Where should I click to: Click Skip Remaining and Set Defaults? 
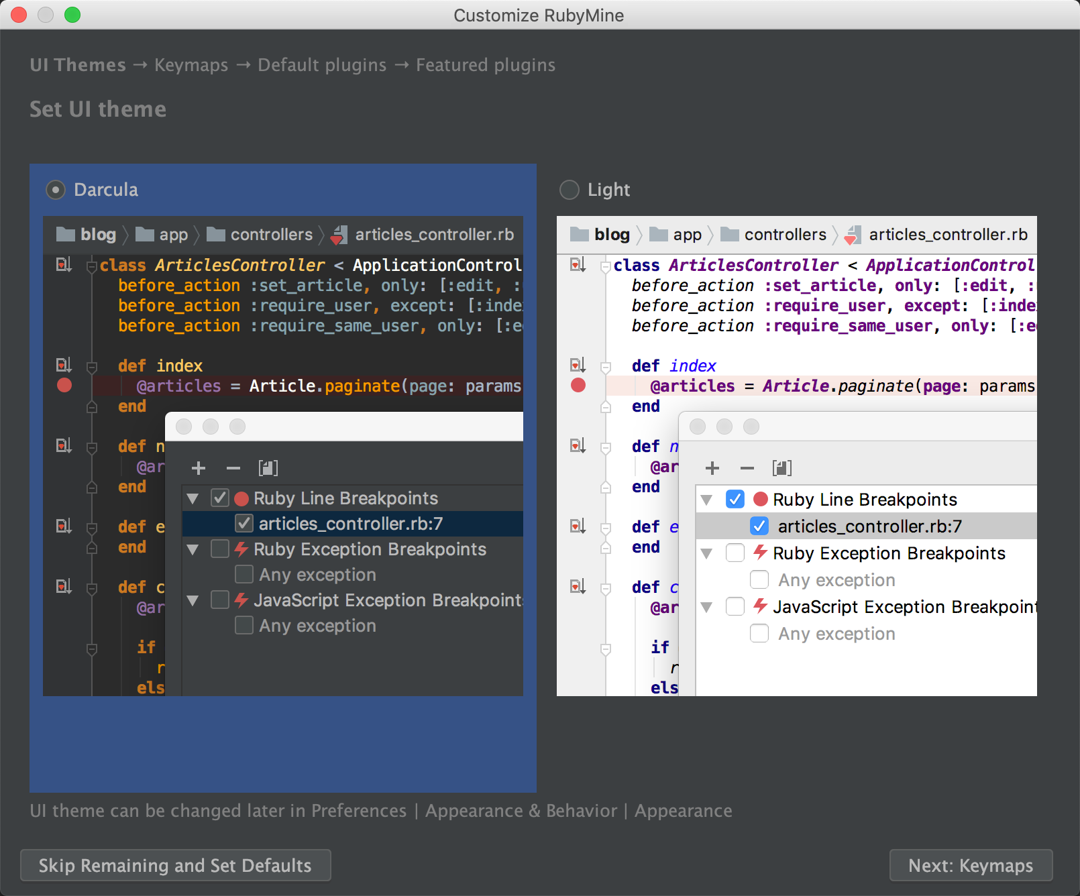coord(176,865)
